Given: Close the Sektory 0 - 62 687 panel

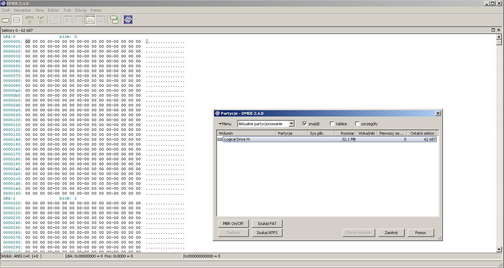Looking at the screenshot, I should pyautogui.click(x=499, y=30).
